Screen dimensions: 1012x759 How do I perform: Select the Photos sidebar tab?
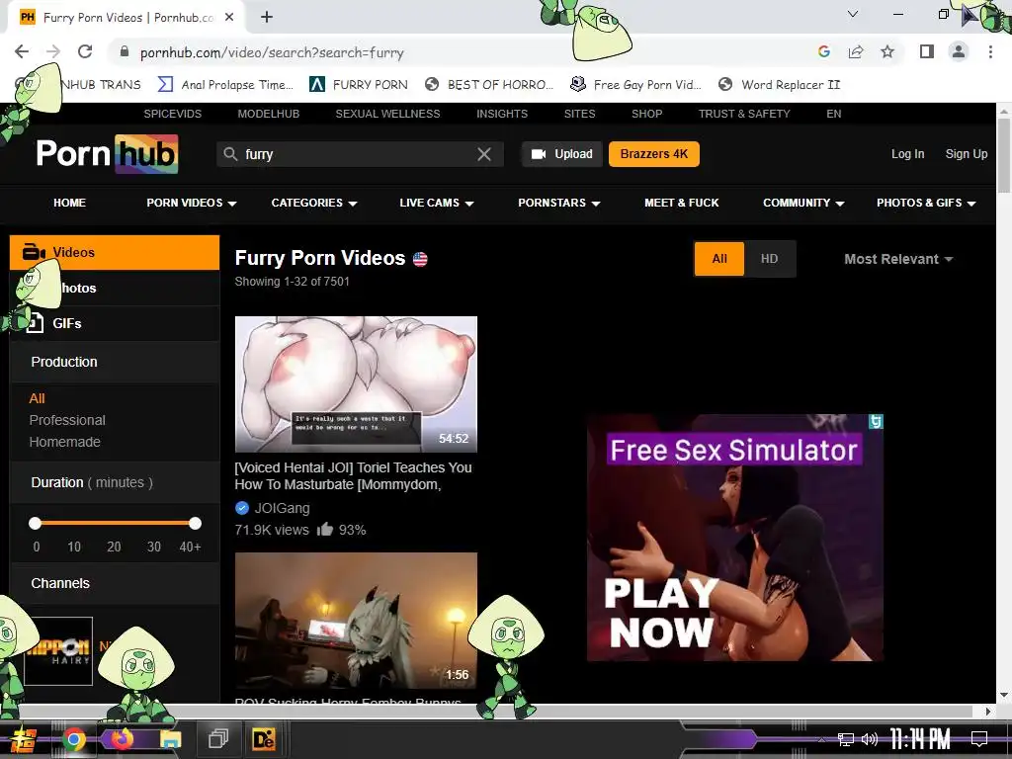pyautogui.click(x=115, y=288)
